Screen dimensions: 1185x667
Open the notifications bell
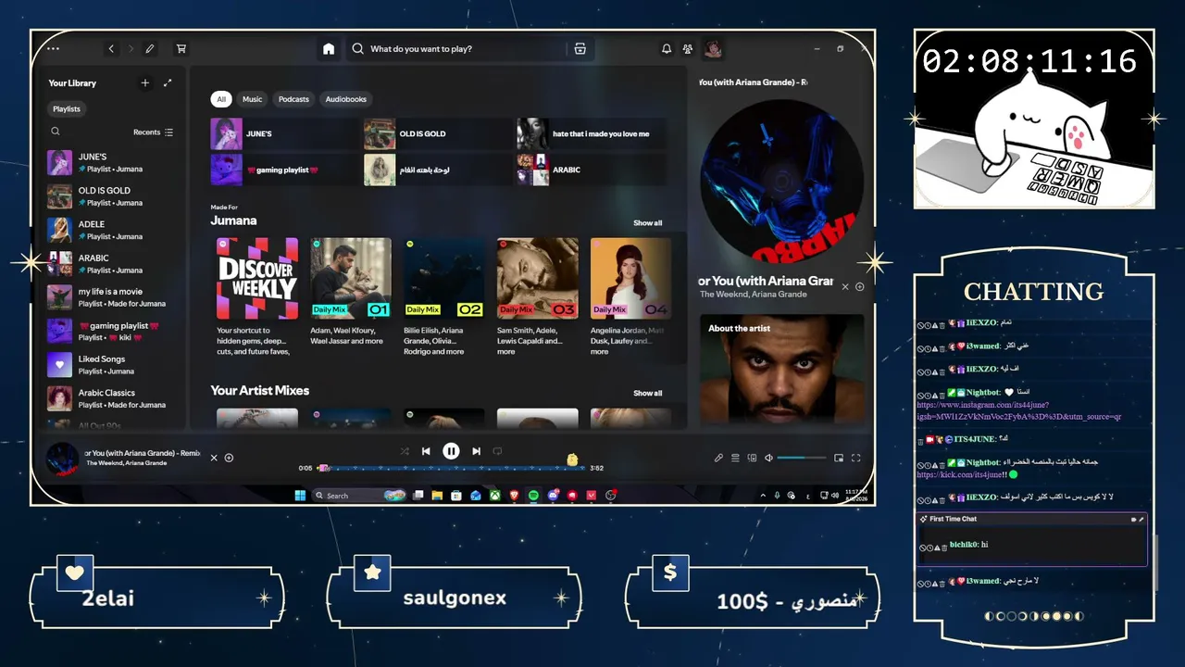(x=666, y=49)
